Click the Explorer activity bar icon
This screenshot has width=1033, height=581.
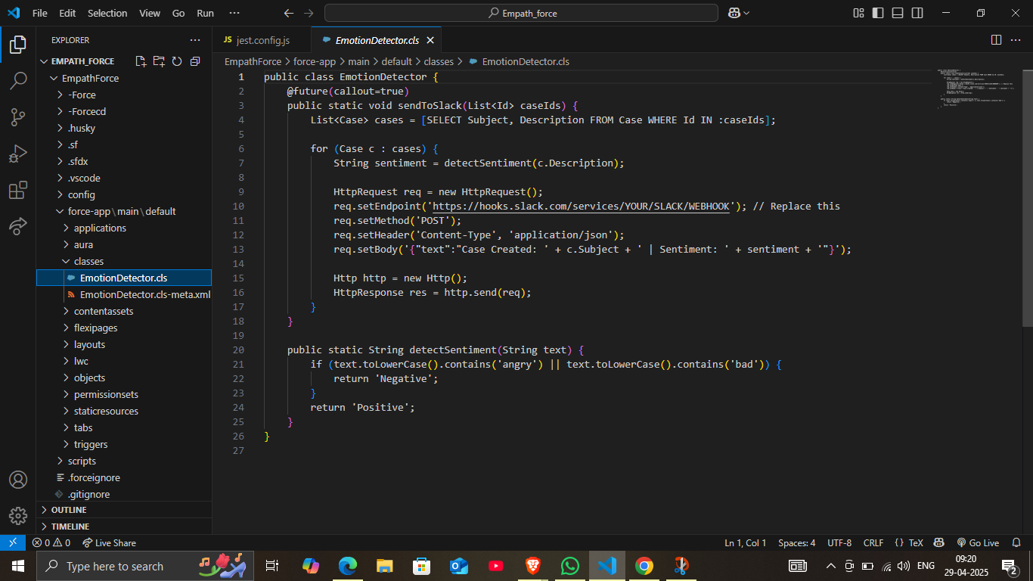pyautogui.click(x=18, y=44)
